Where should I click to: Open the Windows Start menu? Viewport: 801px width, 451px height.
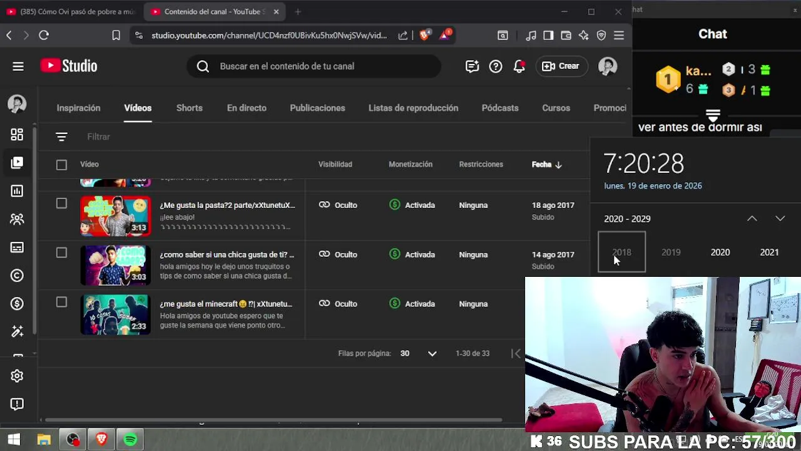[14, 440]
